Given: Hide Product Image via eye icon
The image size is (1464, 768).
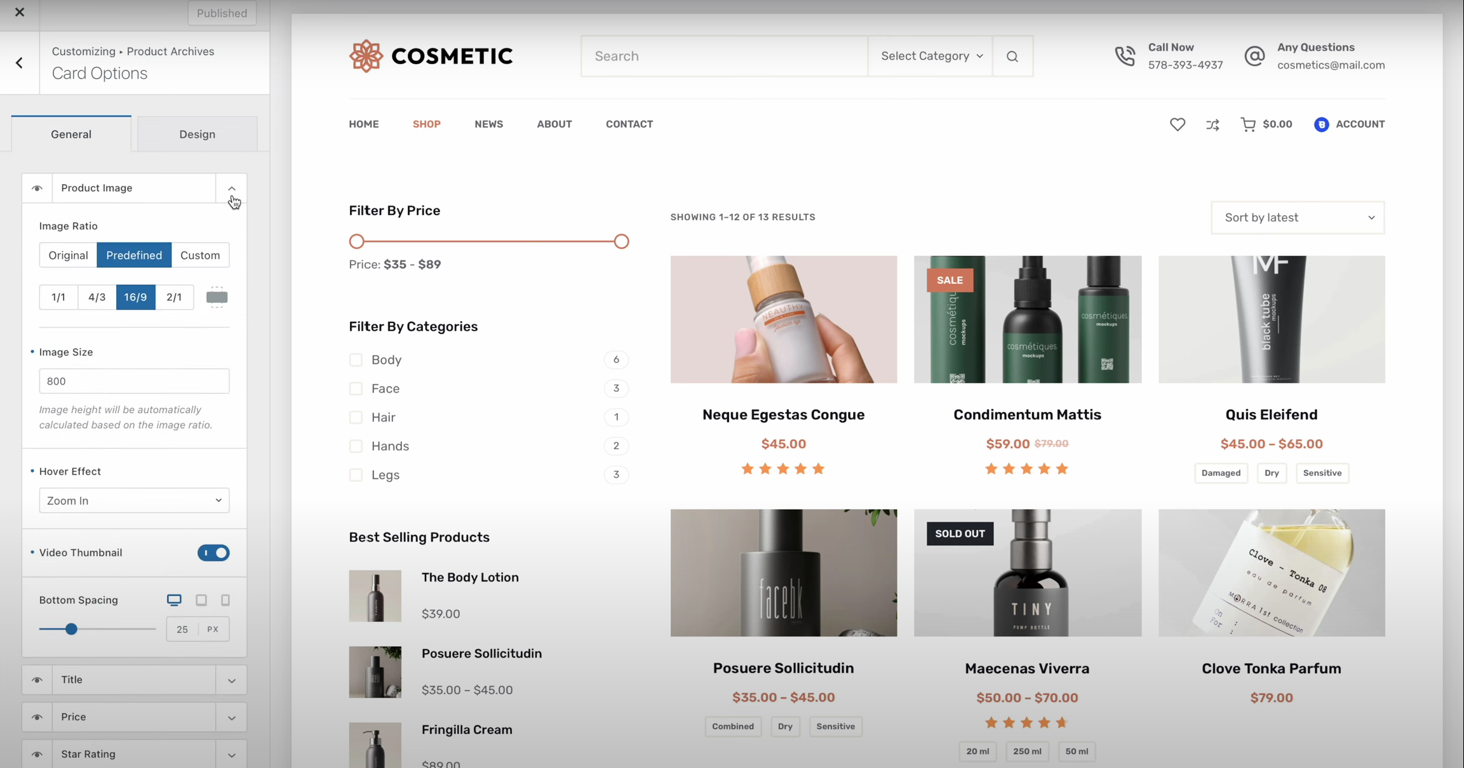Looking at the screenshot, I should 37,189.
